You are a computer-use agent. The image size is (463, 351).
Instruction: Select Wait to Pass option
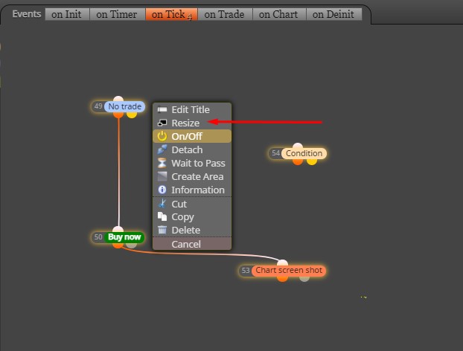tap(192, 163)
